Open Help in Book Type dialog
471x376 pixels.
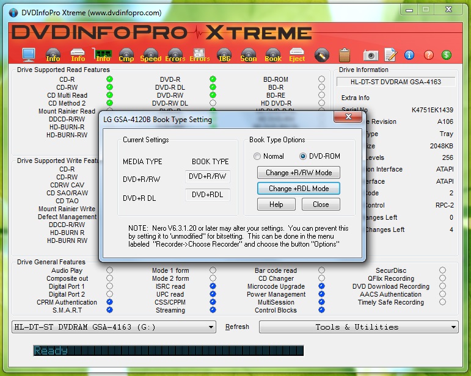tap(276, 204)
